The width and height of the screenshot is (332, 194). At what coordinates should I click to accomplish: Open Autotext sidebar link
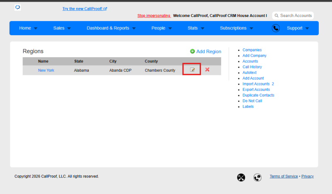coord(249,73)
